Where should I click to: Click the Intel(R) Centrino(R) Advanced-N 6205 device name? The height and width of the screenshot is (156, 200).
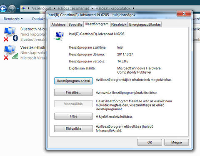tap(97, 34)
